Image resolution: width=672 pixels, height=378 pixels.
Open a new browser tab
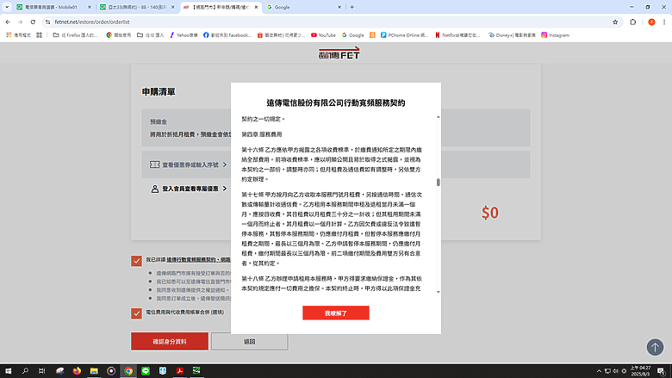point(352,7)
